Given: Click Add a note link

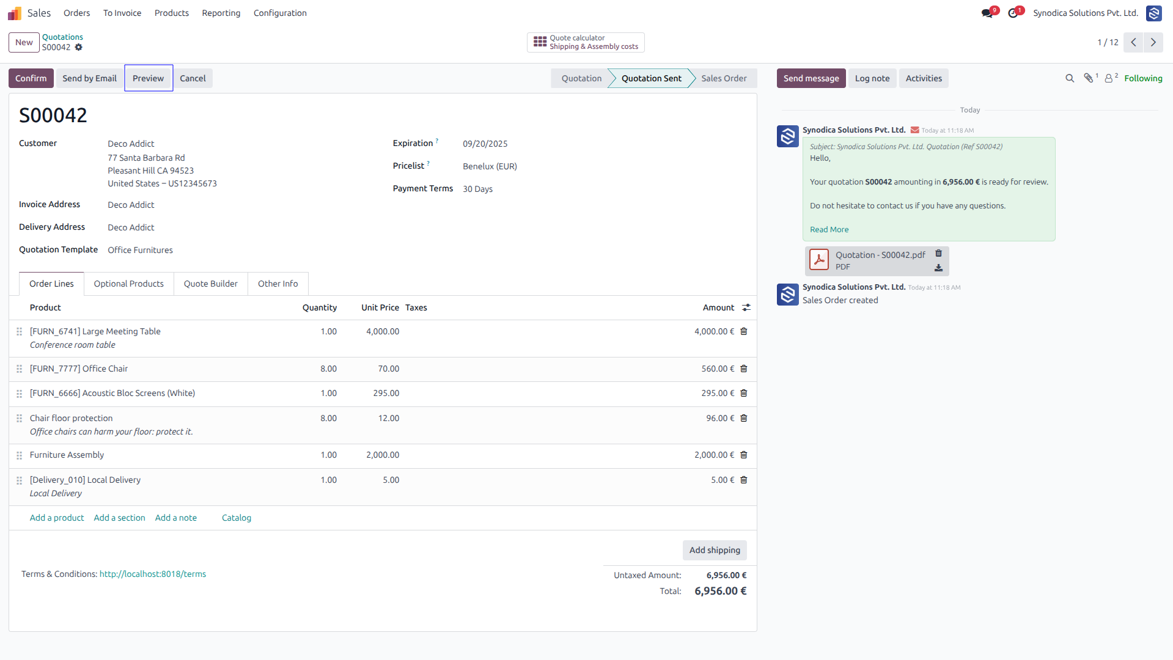Looking at the screenshot, I should pyautogui.click(x=176, y=518).
